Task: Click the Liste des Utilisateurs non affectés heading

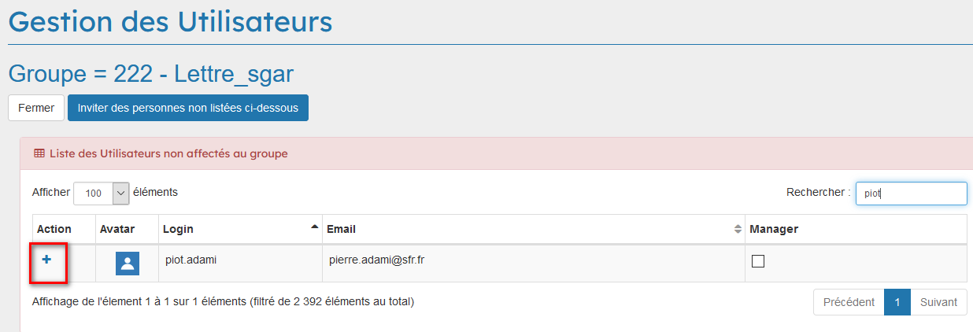Action: [168, 153]
